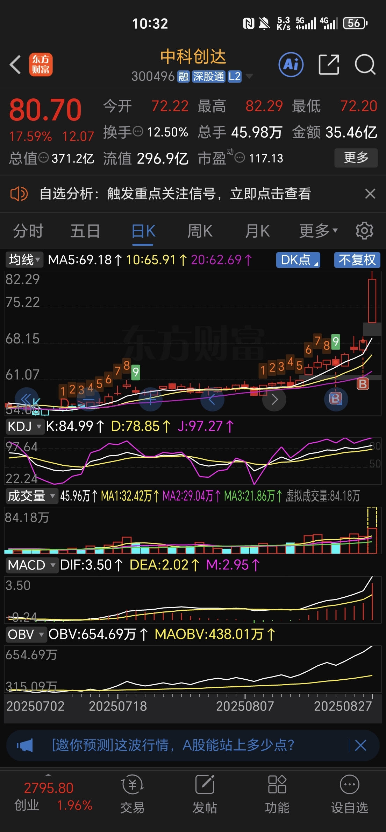Viewport: 386px width, 832px height.
Task: Tap the red B buy marker
Action: [x=363, y=384]
